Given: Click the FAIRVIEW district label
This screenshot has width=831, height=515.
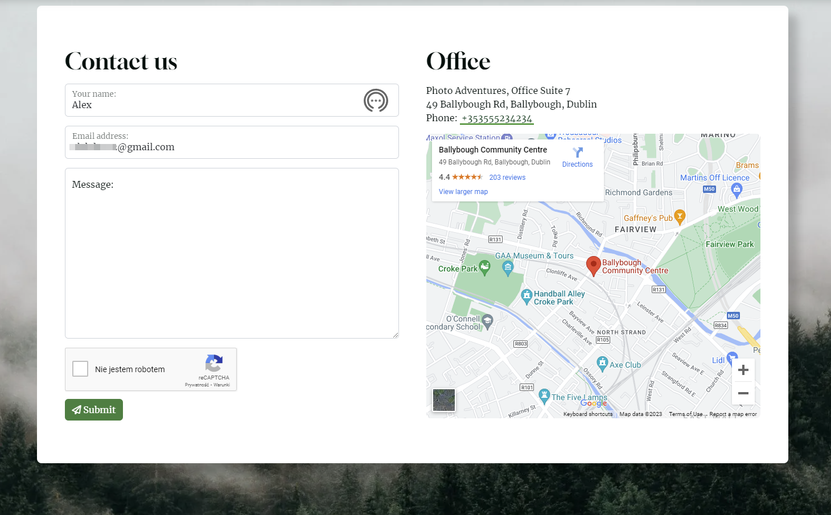Looking at the screenshot, I should [x=636, y=230].
